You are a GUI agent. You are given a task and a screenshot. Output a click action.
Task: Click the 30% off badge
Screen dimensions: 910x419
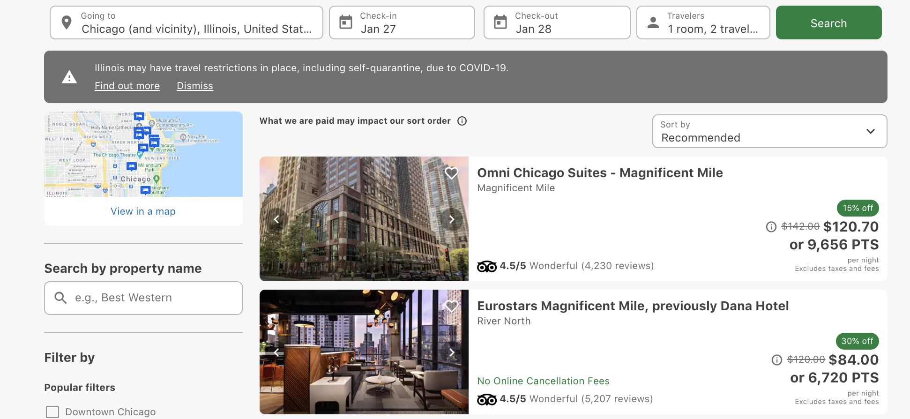tap(857, 341)
